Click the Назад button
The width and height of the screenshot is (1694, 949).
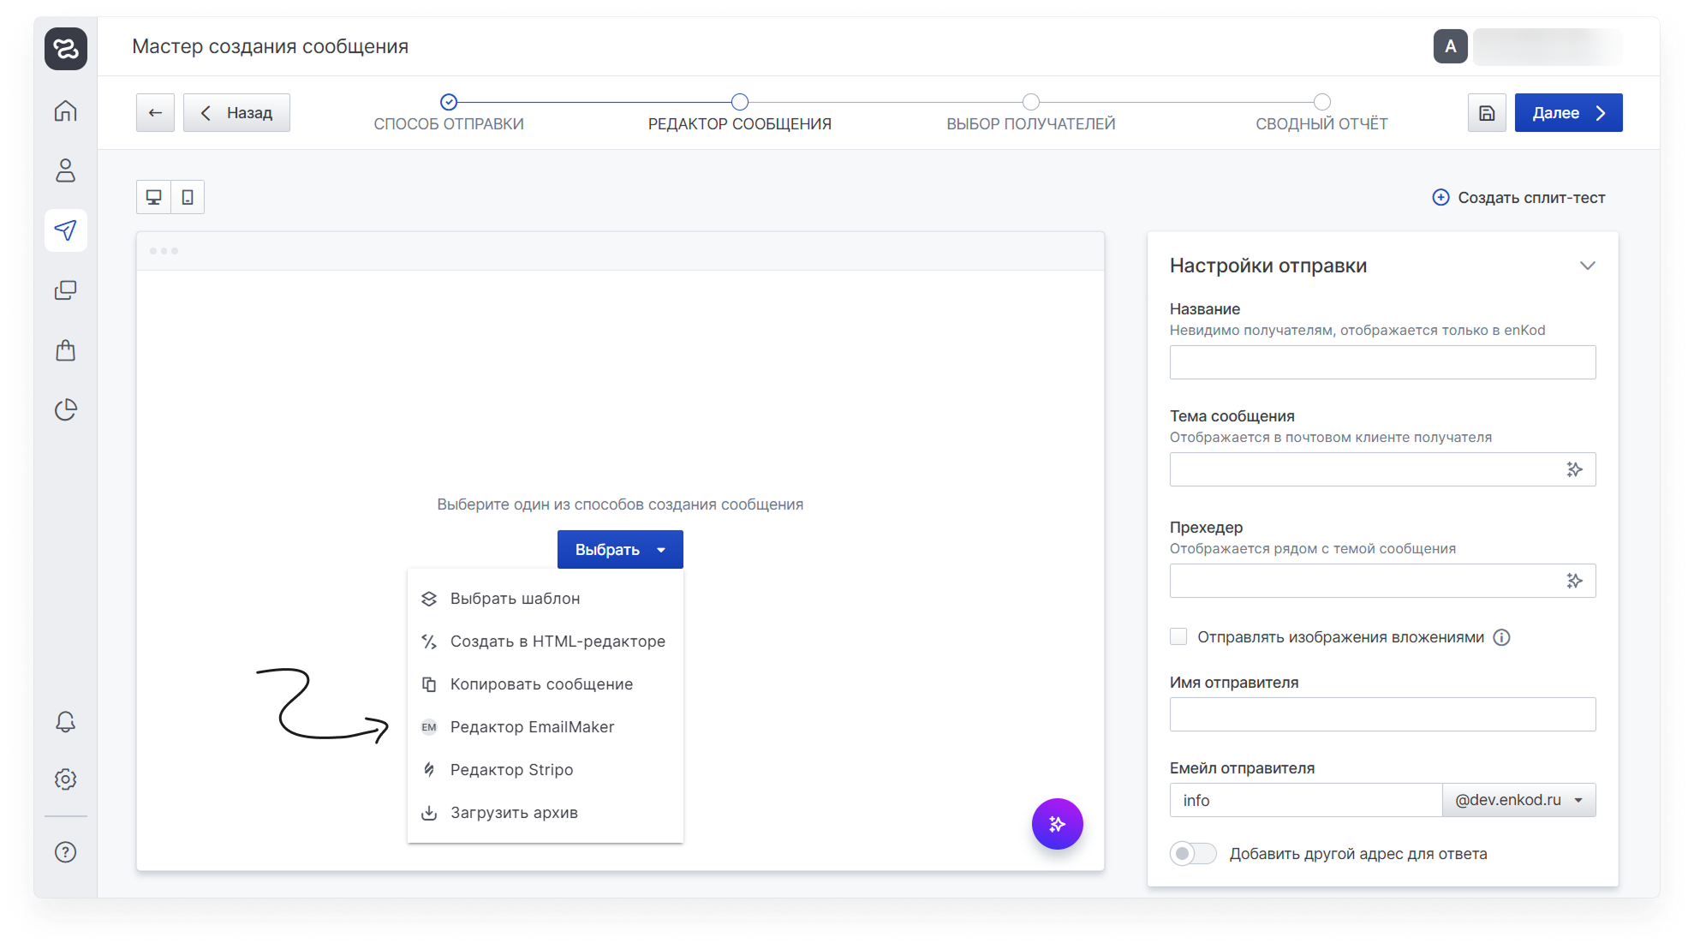pyautogui.click(x=236, y=113)
